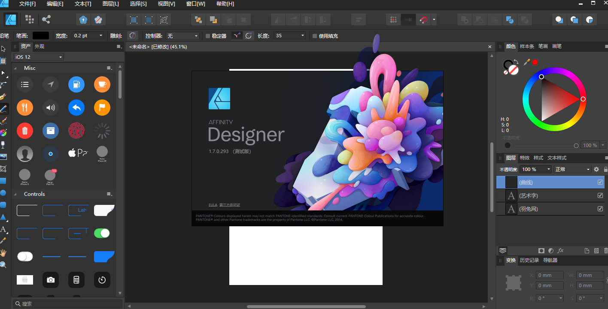Open the iOS 12 asset category dropdown
The width and height of the screenshot is (608, 309).
tap(38, 57)
